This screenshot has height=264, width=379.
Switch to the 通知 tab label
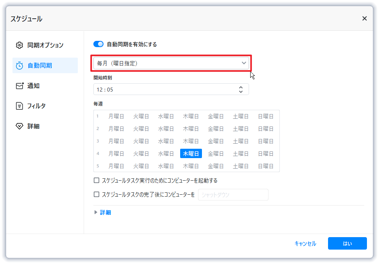33,86
